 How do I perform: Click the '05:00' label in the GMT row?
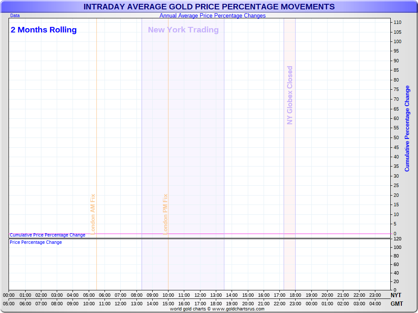coord(9,304)
